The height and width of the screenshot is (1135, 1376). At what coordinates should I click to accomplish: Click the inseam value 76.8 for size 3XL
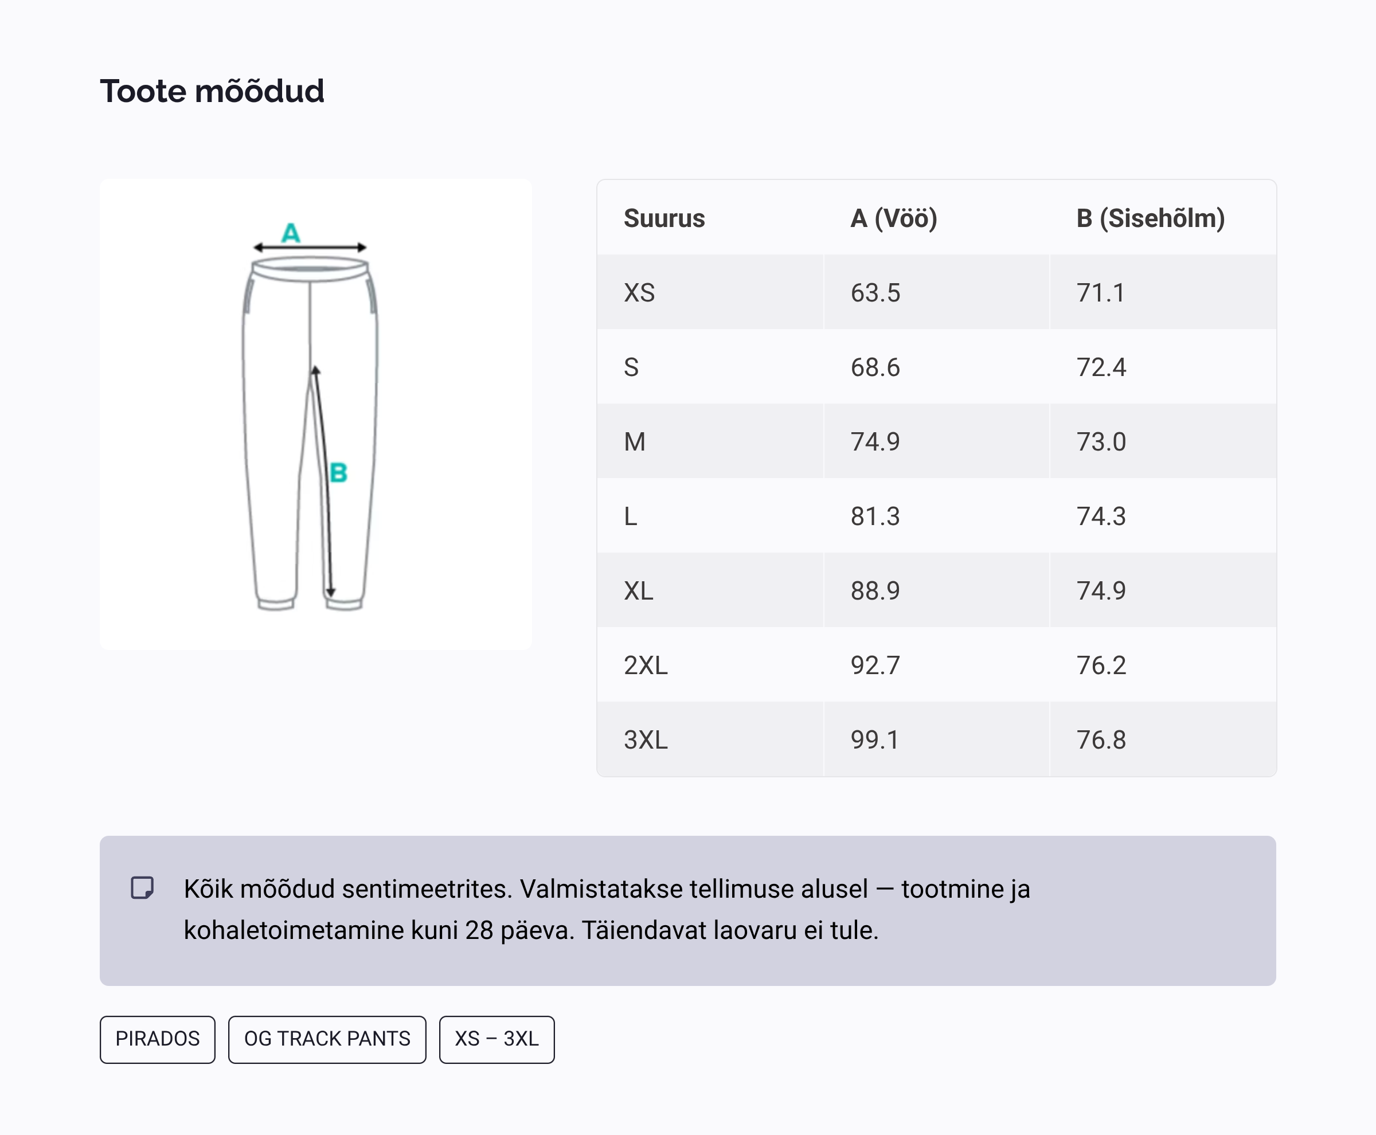[x=1101, y=739]
